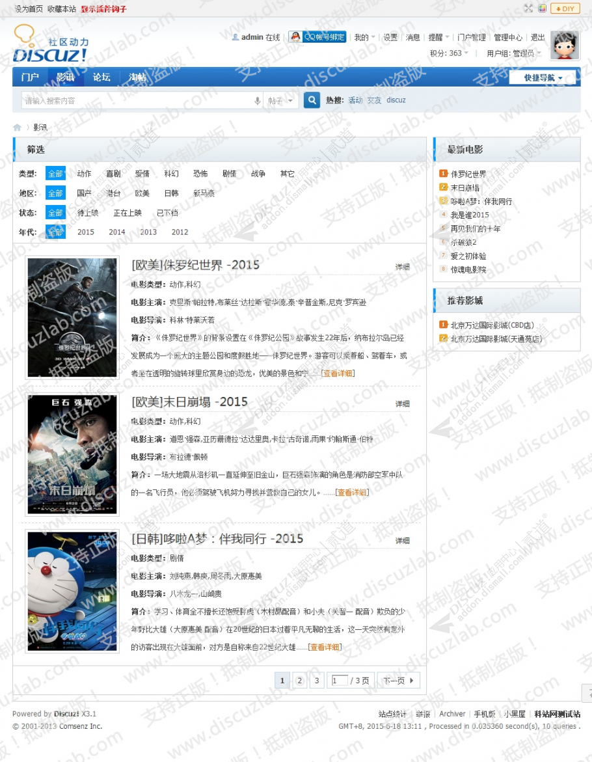592x762 pixels.
Task: Click the hot search term 活动
Action: point(355,100)
